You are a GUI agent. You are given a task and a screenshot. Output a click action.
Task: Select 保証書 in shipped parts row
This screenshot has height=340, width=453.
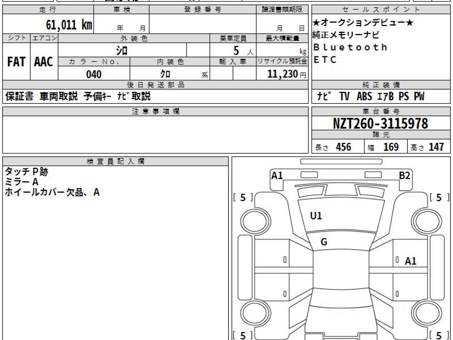19,96
